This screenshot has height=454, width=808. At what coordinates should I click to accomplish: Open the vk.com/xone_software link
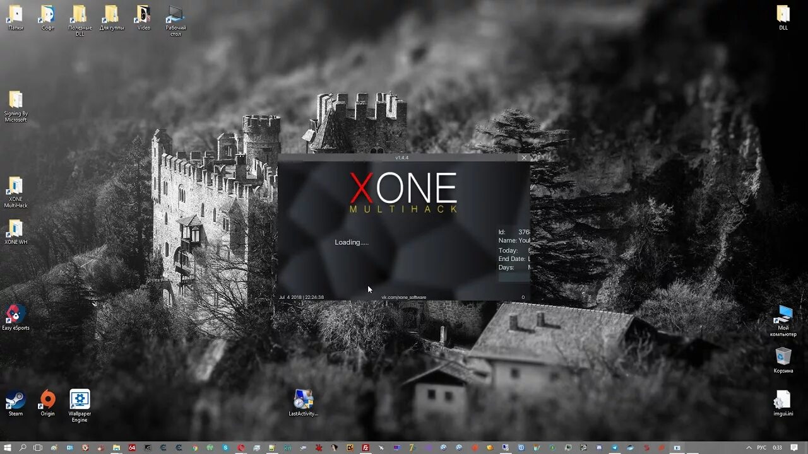click(x=404, y=298)
